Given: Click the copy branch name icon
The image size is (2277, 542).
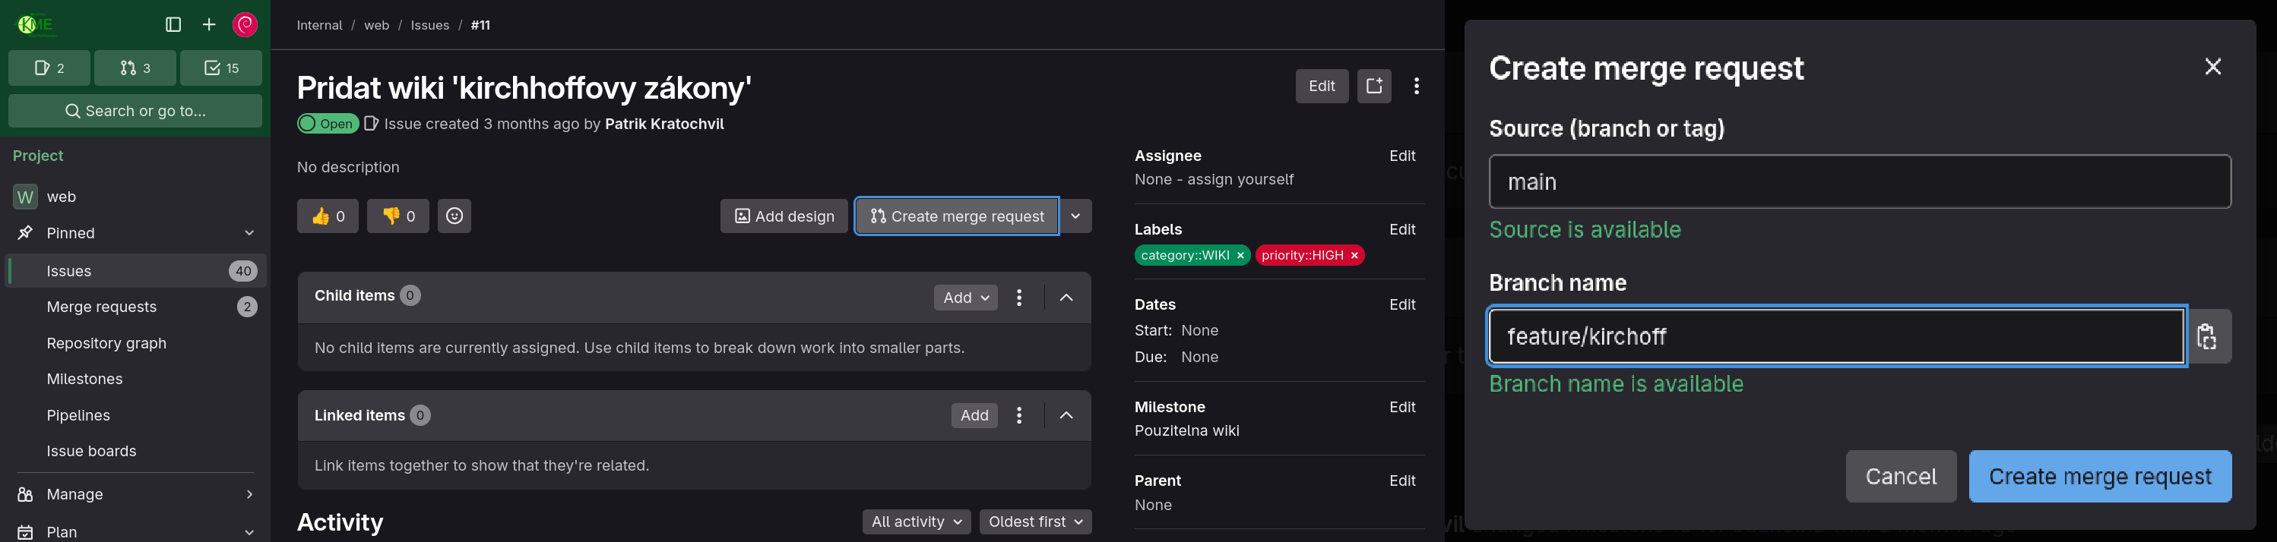Looking at the screenshot, I should point(2207,336).
